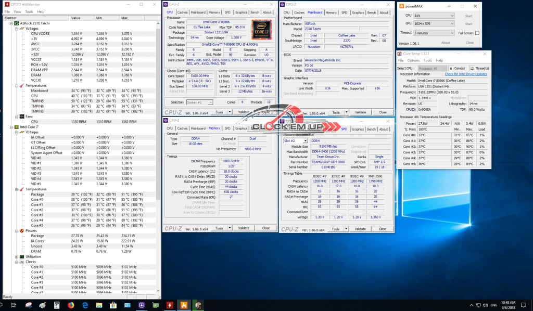Screen dimensions: 533x311
Task: Click the snipping tool taskbar icon
Action: click(29, 305)
